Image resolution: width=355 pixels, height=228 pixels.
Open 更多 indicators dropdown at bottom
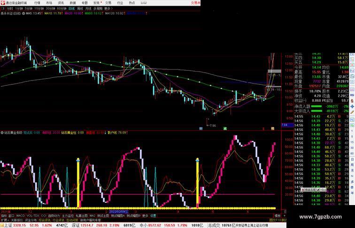click(145, 216)
